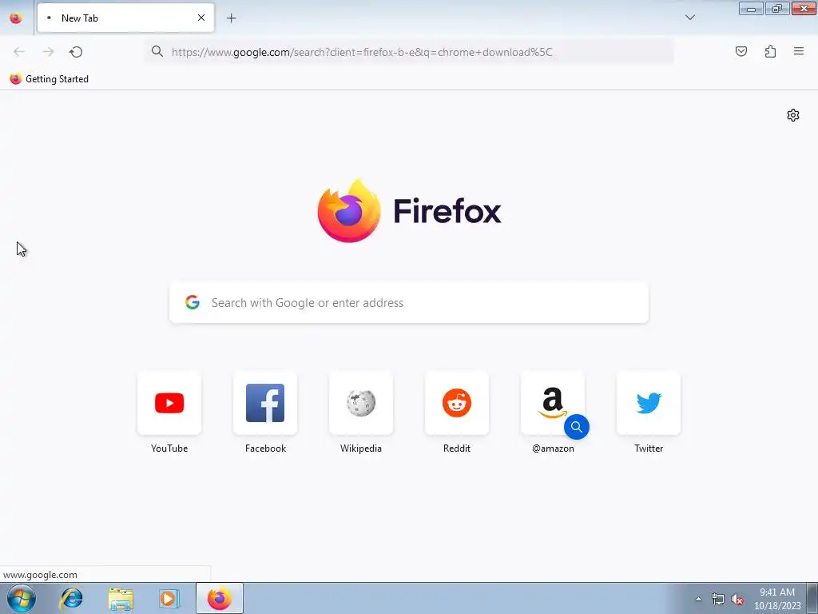Open the Twitter shortcut tile
The height and width of the screenshot is (614, 818).
649,403
